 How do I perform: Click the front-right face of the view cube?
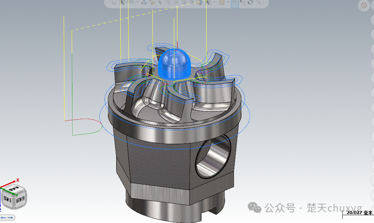point(21,199)
